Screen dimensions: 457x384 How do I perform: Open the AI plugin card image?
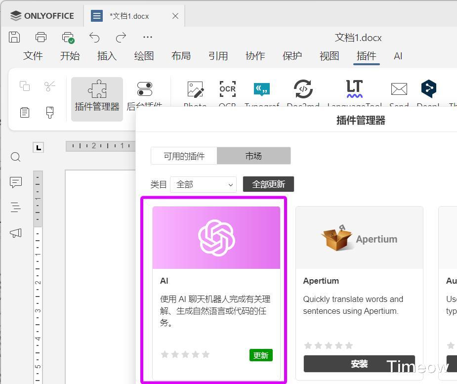point(216,238)
